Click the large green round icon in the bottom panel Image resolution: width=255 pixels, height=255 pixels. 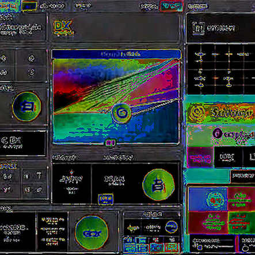92,233
